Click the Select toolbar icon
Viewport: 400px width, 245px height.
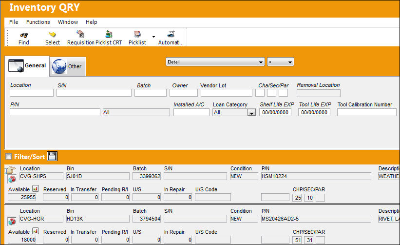click(x=52, y=35)
